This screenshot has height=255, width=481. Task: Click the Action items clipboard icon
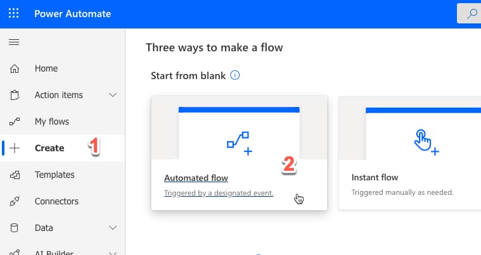[15, 95]
